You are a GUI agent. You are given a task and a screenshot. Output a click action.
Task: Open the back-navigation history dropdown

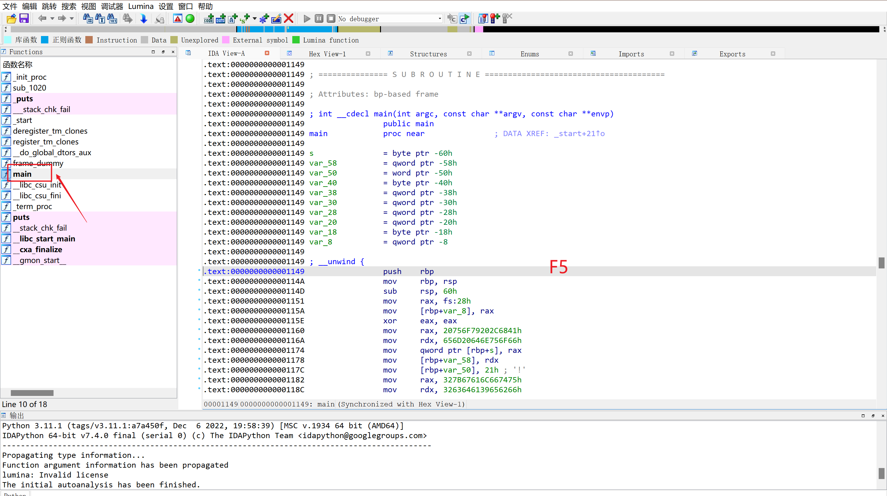52,18
